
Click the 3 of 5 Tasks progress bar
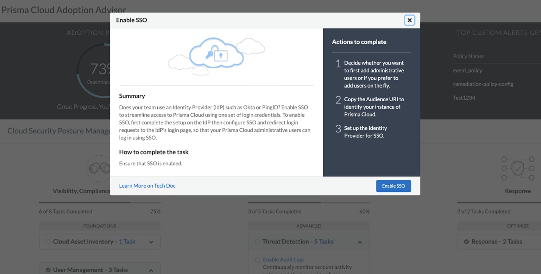coord(309,203)
